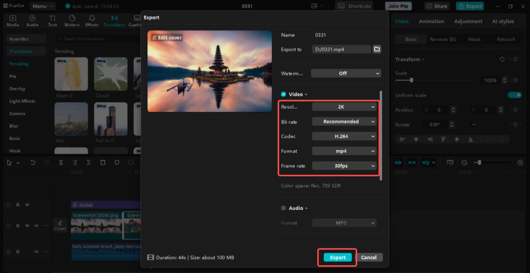Viewport: 530px width, 273px height.
Task: Change the Watermark dropdown from Off
Action: tap(346, 73)
